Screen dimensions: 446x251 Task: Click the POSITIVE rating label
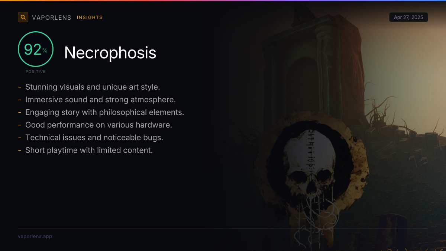pyautogui.click(x=36, y=71)
